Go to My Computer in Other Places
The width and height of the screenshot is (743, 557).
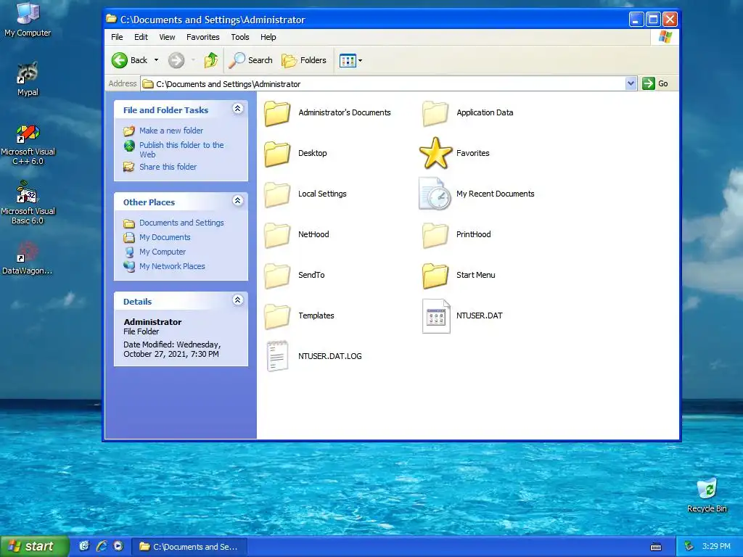tap(163, 252)
